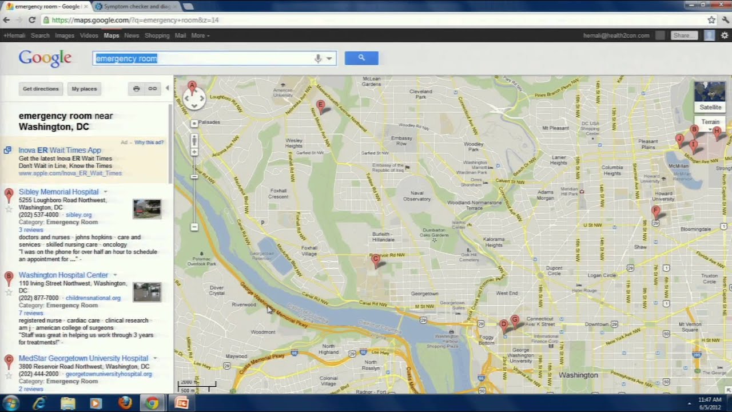The width and height of the screenshot is (732, 412).
Task: Click the Google logo
Action: (45, 58)
